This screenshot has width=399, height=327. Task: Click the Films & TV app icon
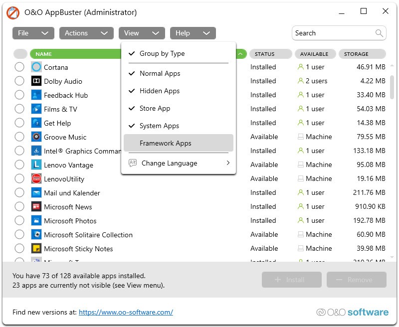[x=36, y=109]
